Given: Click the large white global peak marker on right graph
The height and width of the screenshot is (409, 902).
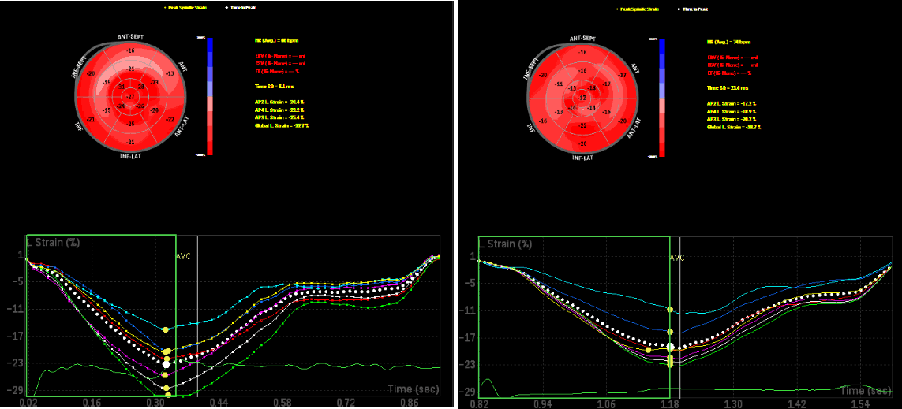Looking at the screenshot, I should click(670, 347).
